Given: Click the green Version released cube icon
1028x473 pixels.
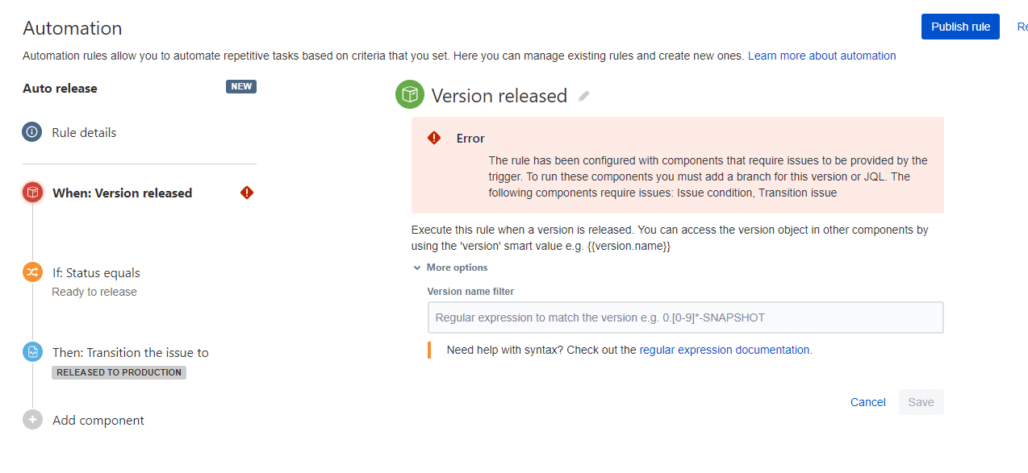Looking at the screenshot, I should tap(410, 95).
